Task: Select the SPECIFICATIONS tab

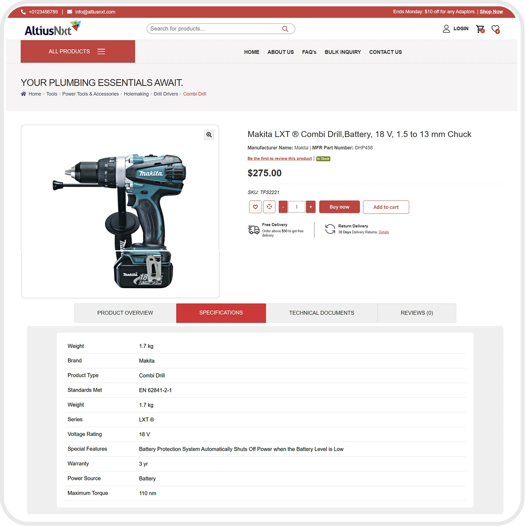Action: (x=221, y=313)
